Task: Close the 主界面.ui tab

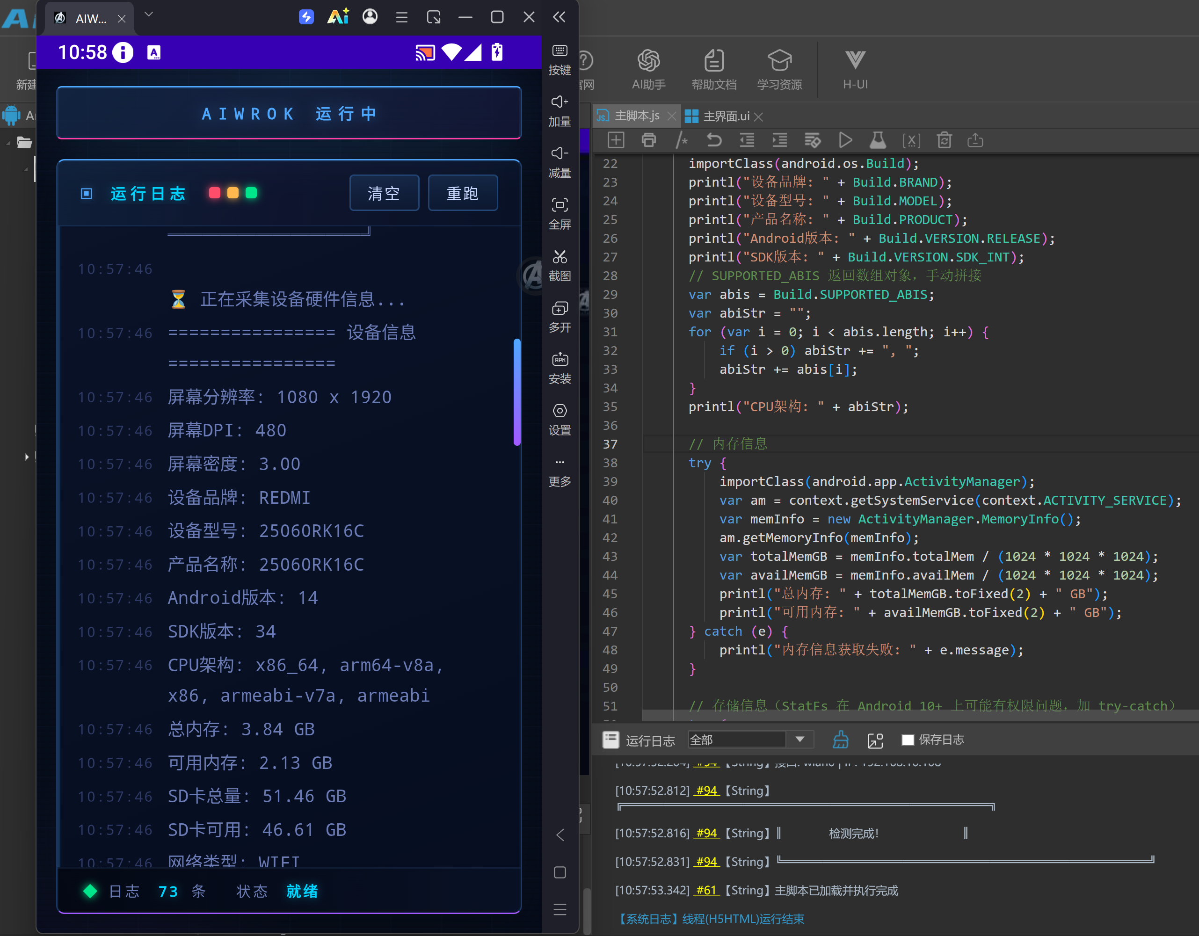Action: [759, 117]
